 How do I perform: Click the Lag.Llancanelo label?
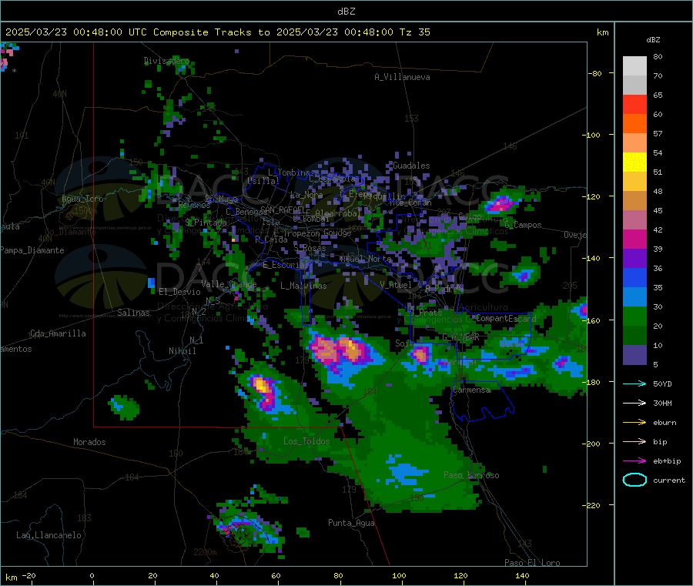(49, 535)
